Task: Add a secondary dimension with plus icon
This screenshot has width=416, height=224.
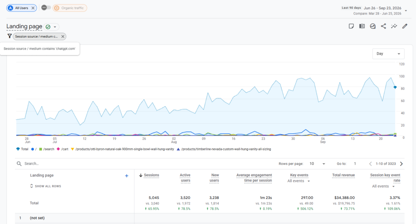Action: 127,176
